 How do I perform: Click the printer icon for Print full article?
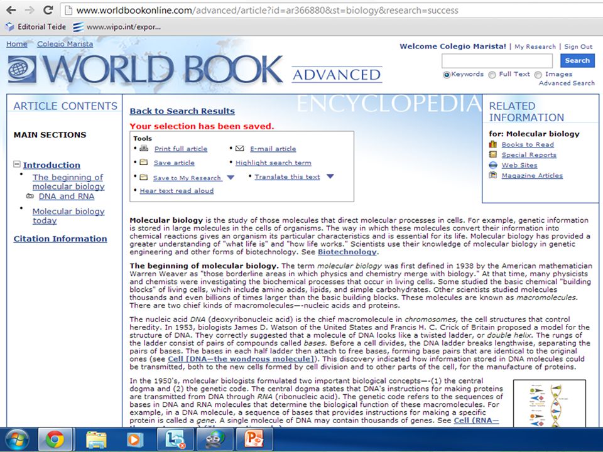pos(144,148)
